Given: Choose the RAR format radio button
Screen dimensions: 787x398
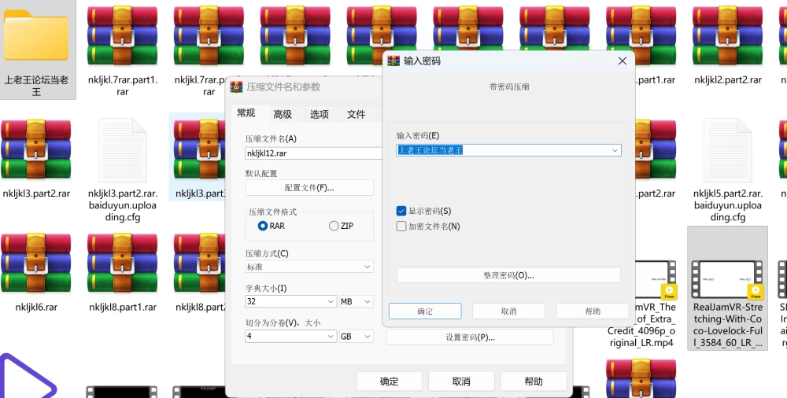Looking at the screenshot, I should click(263, 226).
